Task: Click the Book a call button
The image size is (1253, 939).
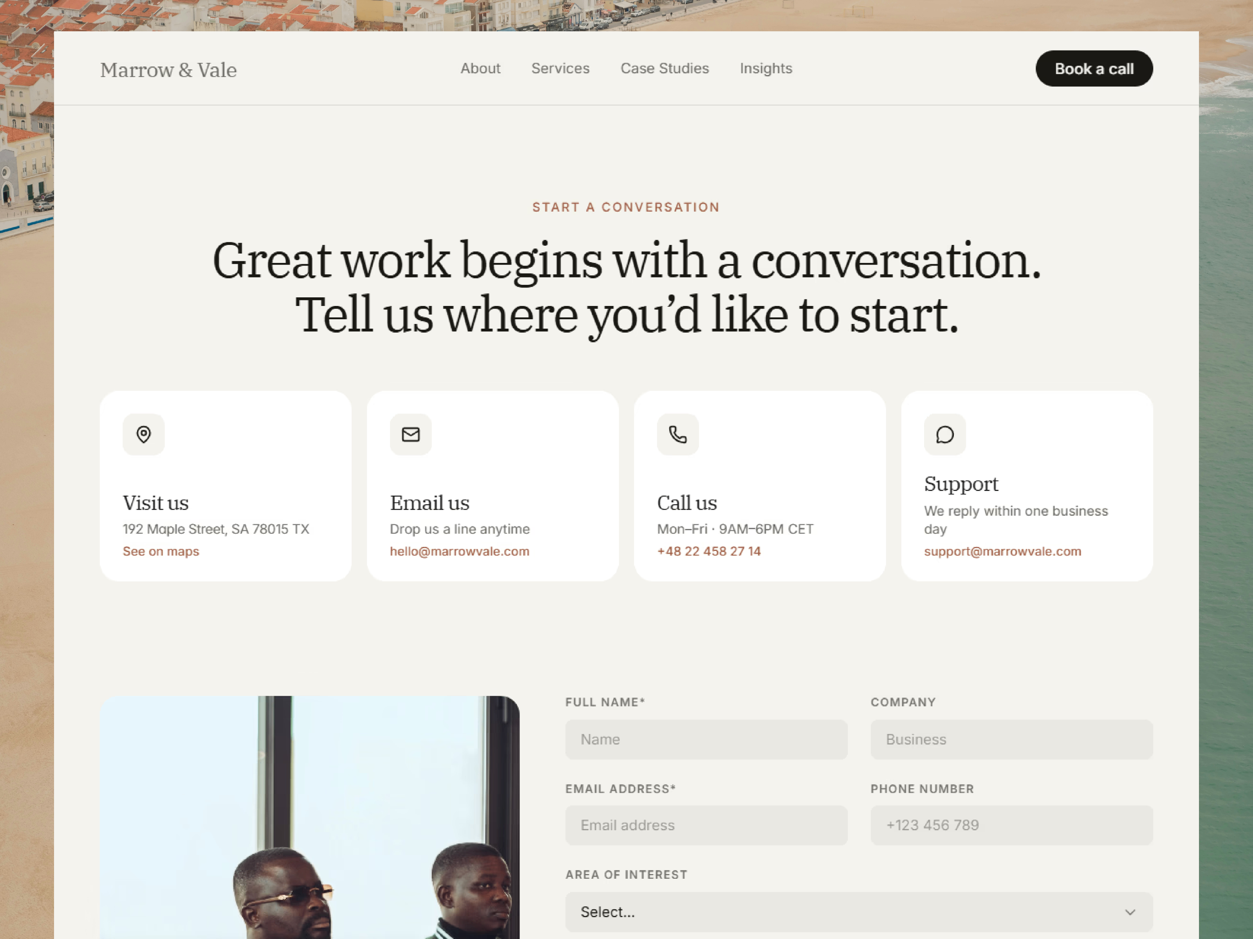Action: coord(1094,68)
